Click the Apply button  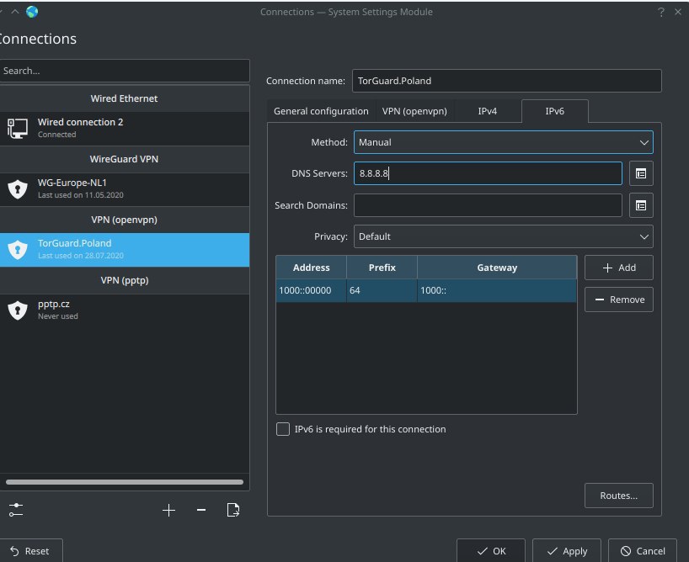pos(566,550)
